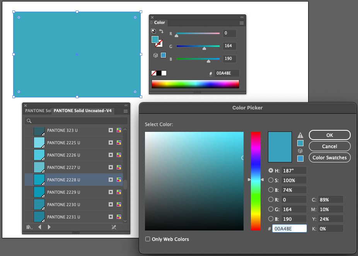Open the Color panel flyout menu
358x256 pixels.
pyautogui.click(x=241, y=23)
